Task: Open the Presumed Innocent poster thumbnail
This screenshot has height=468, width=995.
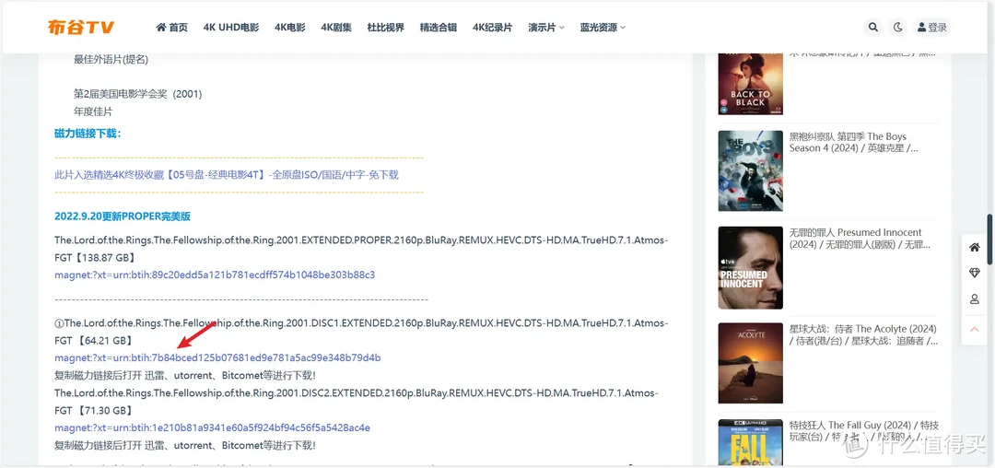Action: coord(751,267)
